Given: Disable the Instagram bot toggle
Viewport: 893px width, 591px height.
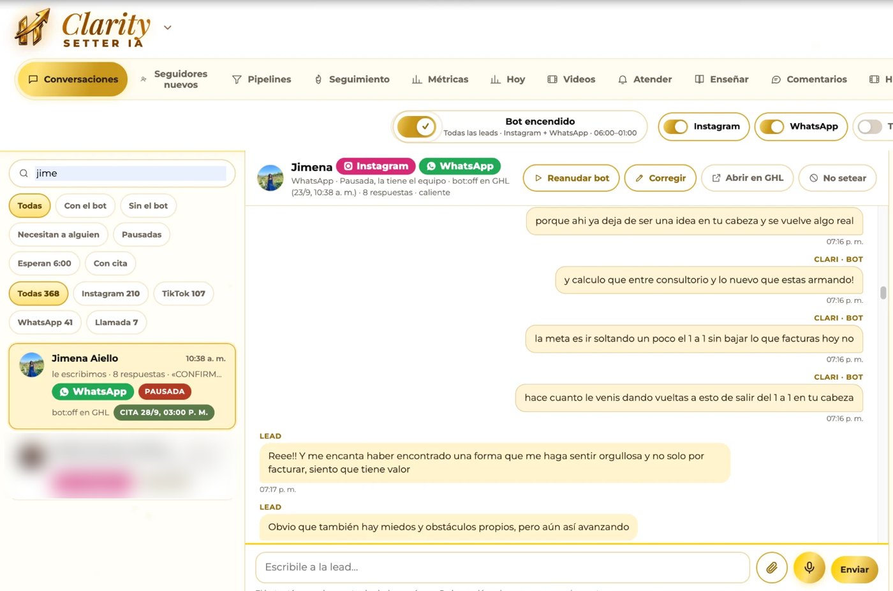Looking at the screenshot, I should coord(675,126).
